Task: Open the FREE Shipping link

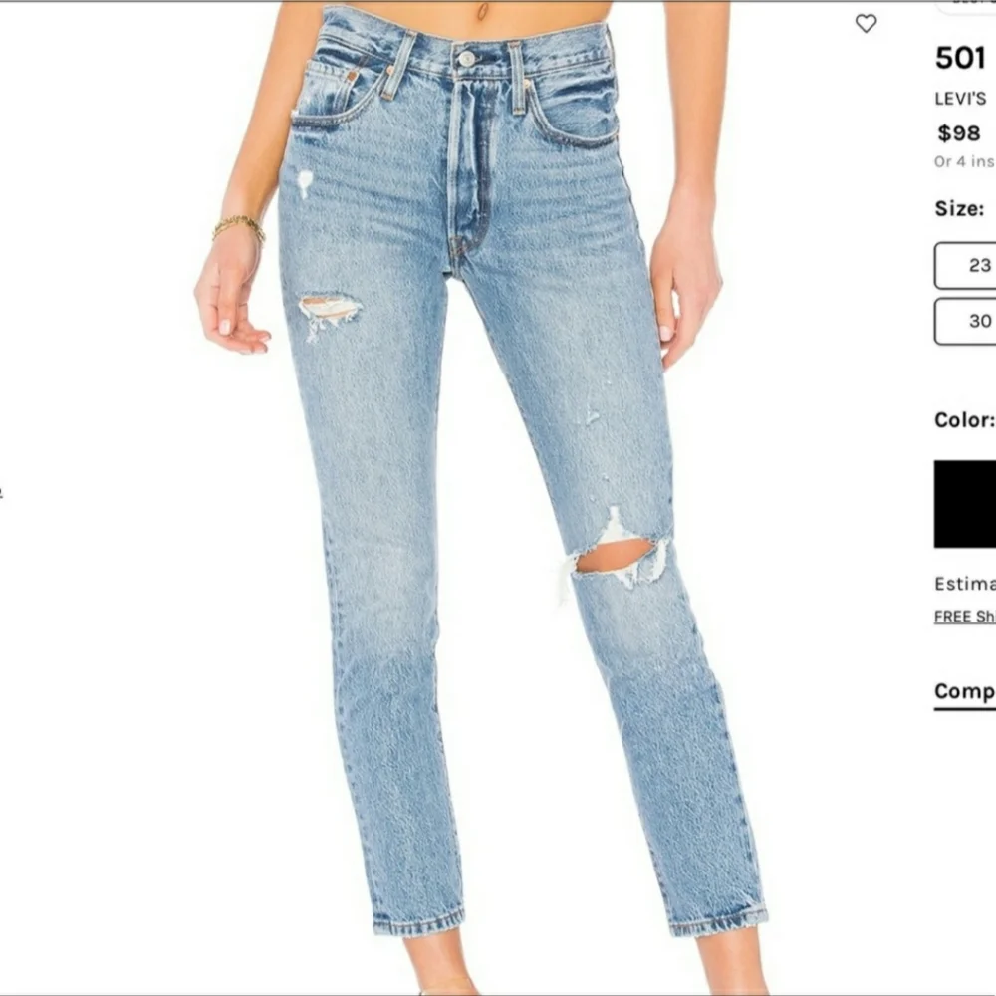Action: [965, 617]
